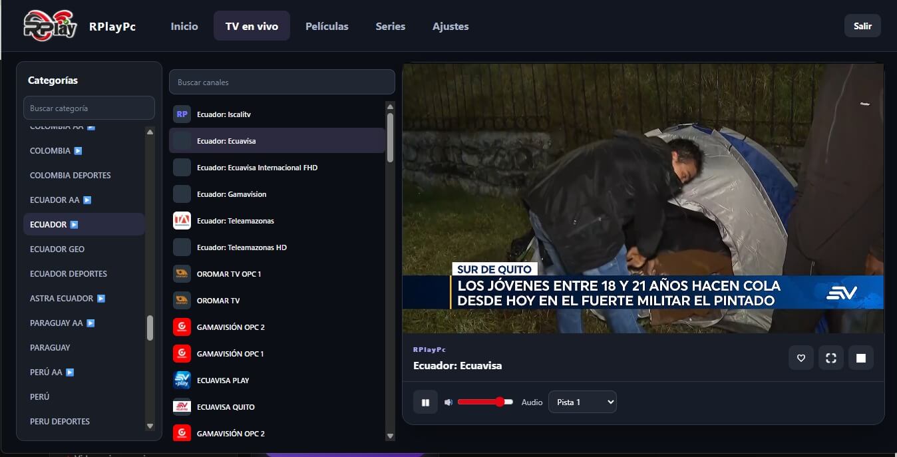
Task: Open the Audio Pista 1 dropdown
Action: 582,402
